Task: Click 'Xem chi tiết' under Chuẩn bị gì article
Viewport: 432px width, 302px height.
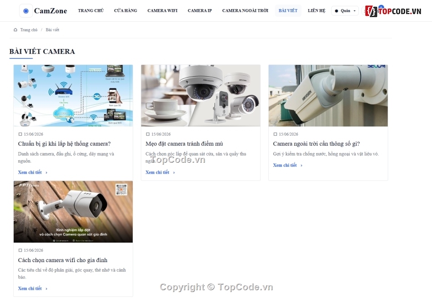Action: [30, 172]
